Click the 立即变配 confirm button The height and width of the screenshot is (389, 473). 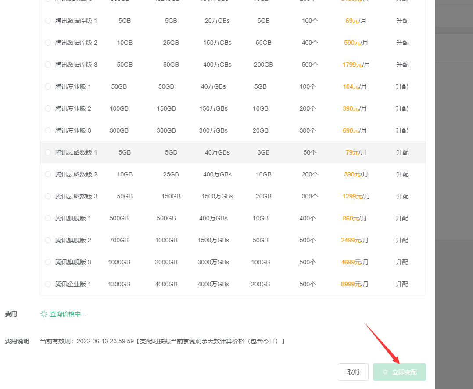pos(399,372)
